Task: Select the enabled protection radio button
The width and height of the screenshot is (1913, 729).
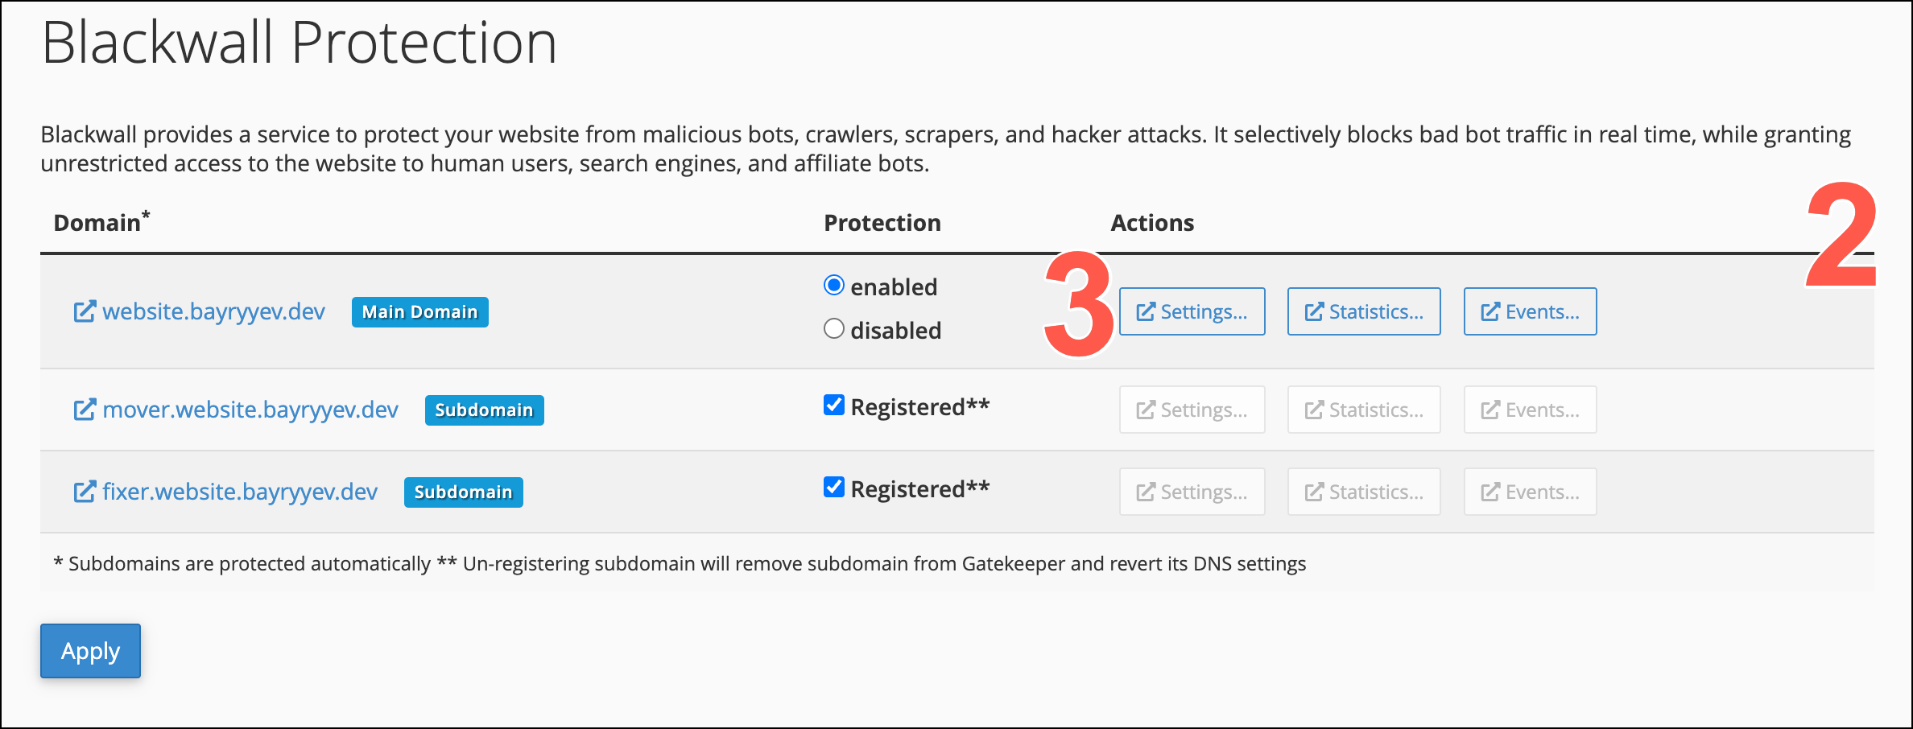Action: tap(834, 286)
